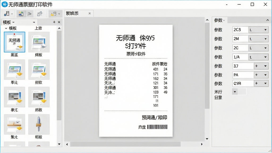This screenshot has width=272, height=153.
Task: Click the receipt row with 401 24
Action: pyautogui.click(x=136, y=69)
